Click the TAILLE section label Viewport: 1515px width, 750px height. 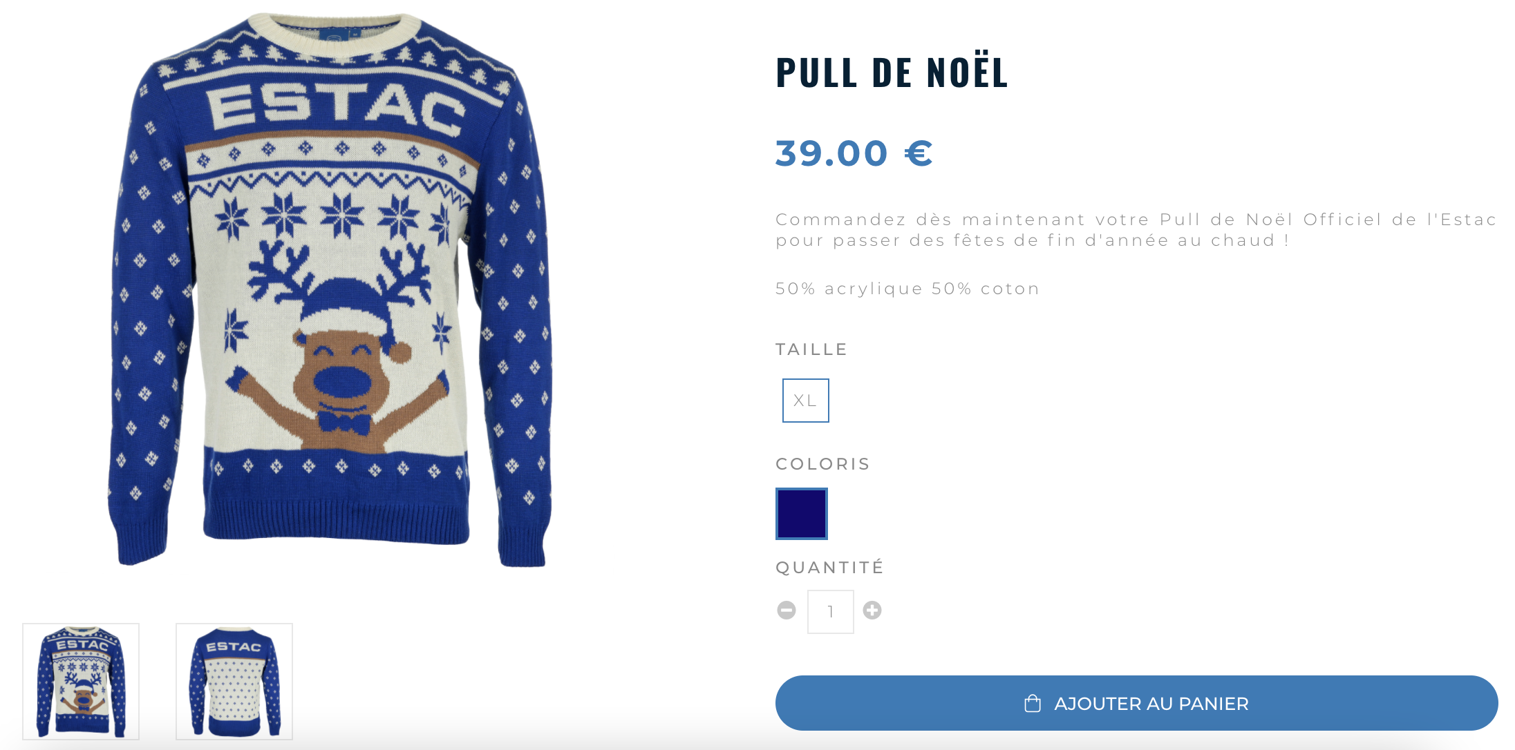pos(811,349)
